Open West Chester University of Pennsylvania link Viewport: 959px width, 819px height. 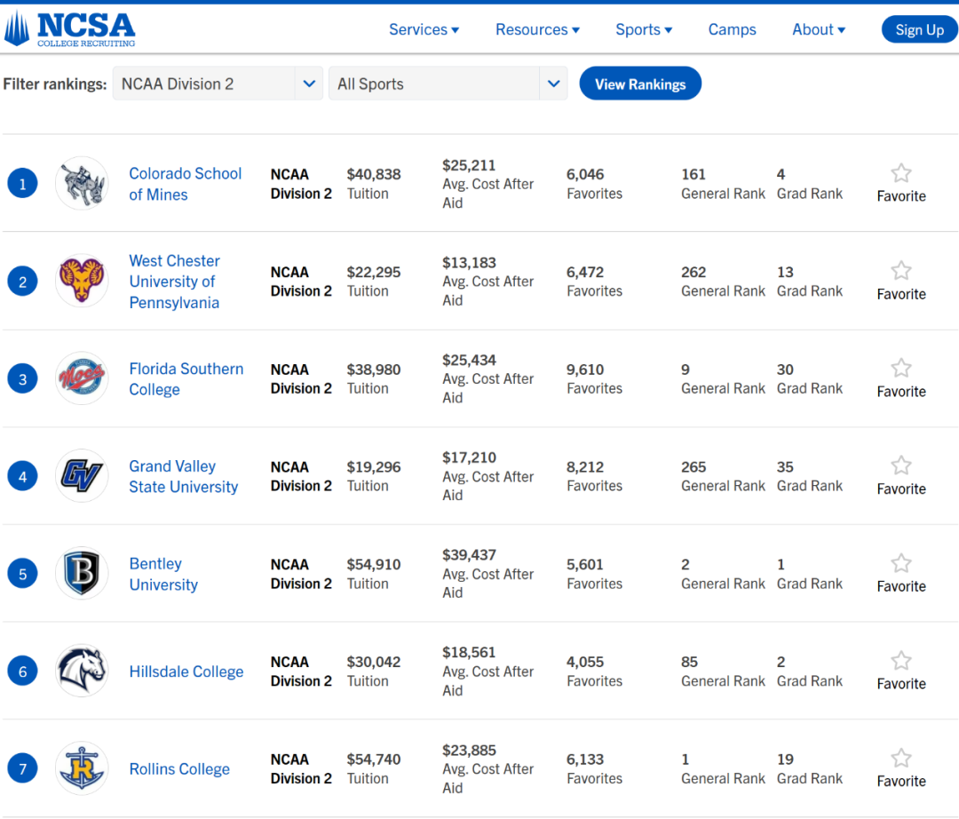tap(174, 282)
